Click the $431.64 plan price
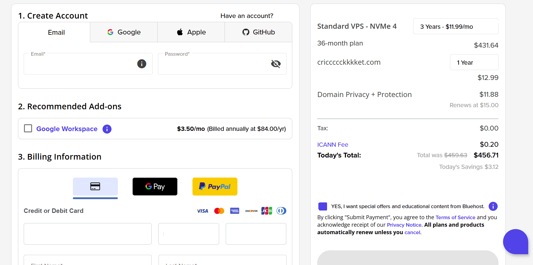 (486, 45)
